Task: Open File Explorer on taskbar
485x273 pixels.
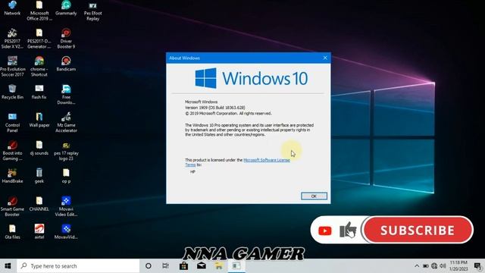Action: [x=219, y=266]
